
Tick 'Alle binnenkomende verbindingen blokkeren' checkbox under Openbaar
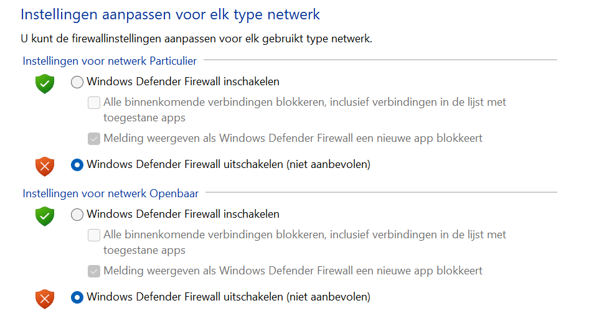[x=94, y=235]
